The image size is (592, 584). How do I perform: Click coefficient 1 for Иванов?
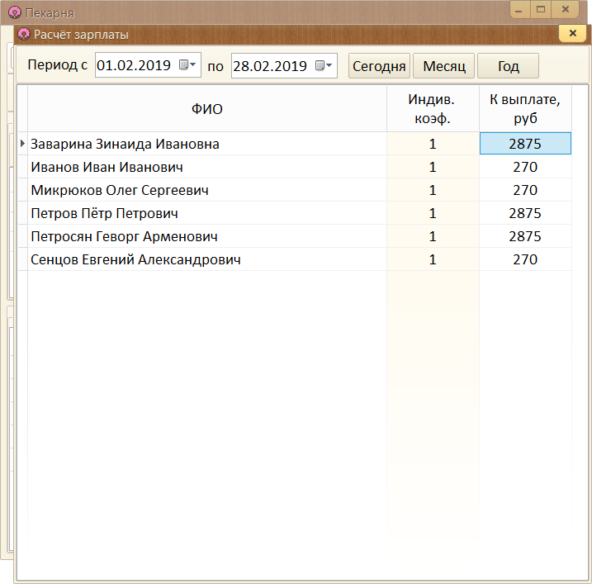433,167
